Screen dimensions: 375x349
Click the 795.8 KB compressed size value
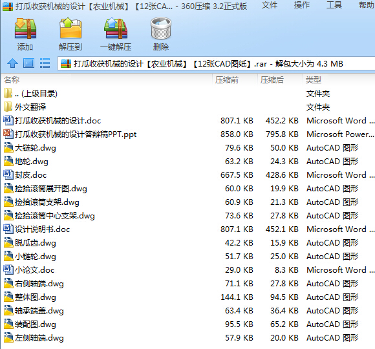click(x=282, y=134)
